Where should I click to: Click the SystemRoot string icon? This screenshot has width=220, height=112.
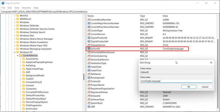(89, 103)
